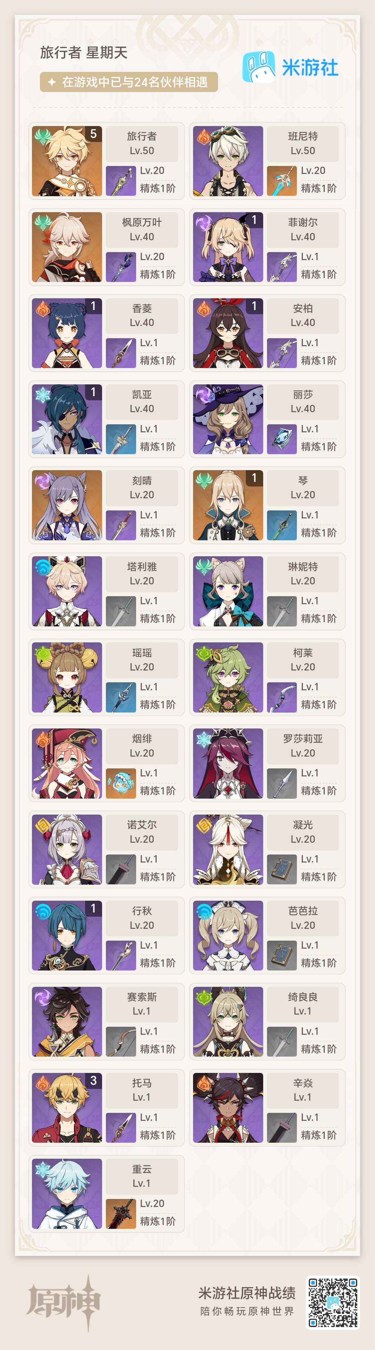Select 烟绯's catalyst weapon icon
375x1350 pixels.
click(121, 783)
